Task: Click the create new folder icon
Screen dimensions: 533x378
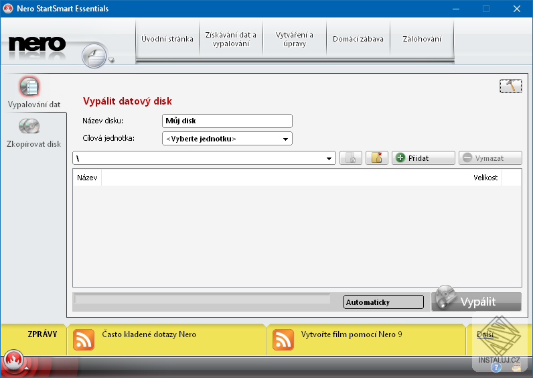Action: [x=376, y=158]
